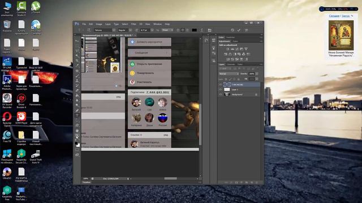362x203 pixels.
Task: Click the Завтра link in widget
Action: click(x=346, y=16)
